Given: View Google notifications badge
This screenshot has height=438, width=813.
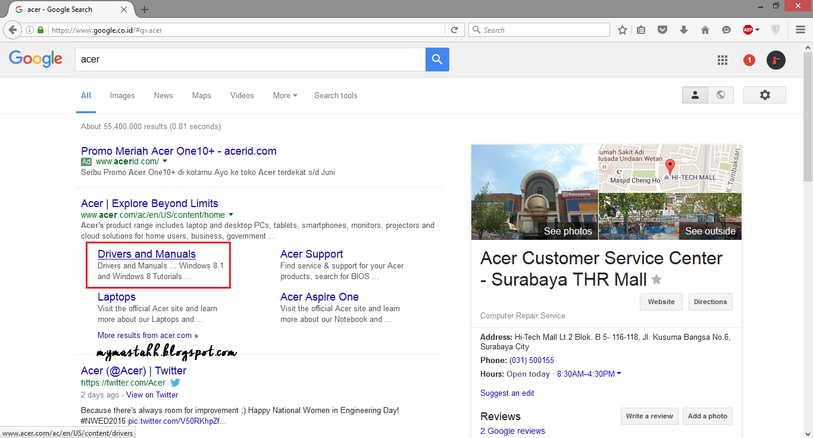Looking at the screenshot, I should [x=749, y=60].
